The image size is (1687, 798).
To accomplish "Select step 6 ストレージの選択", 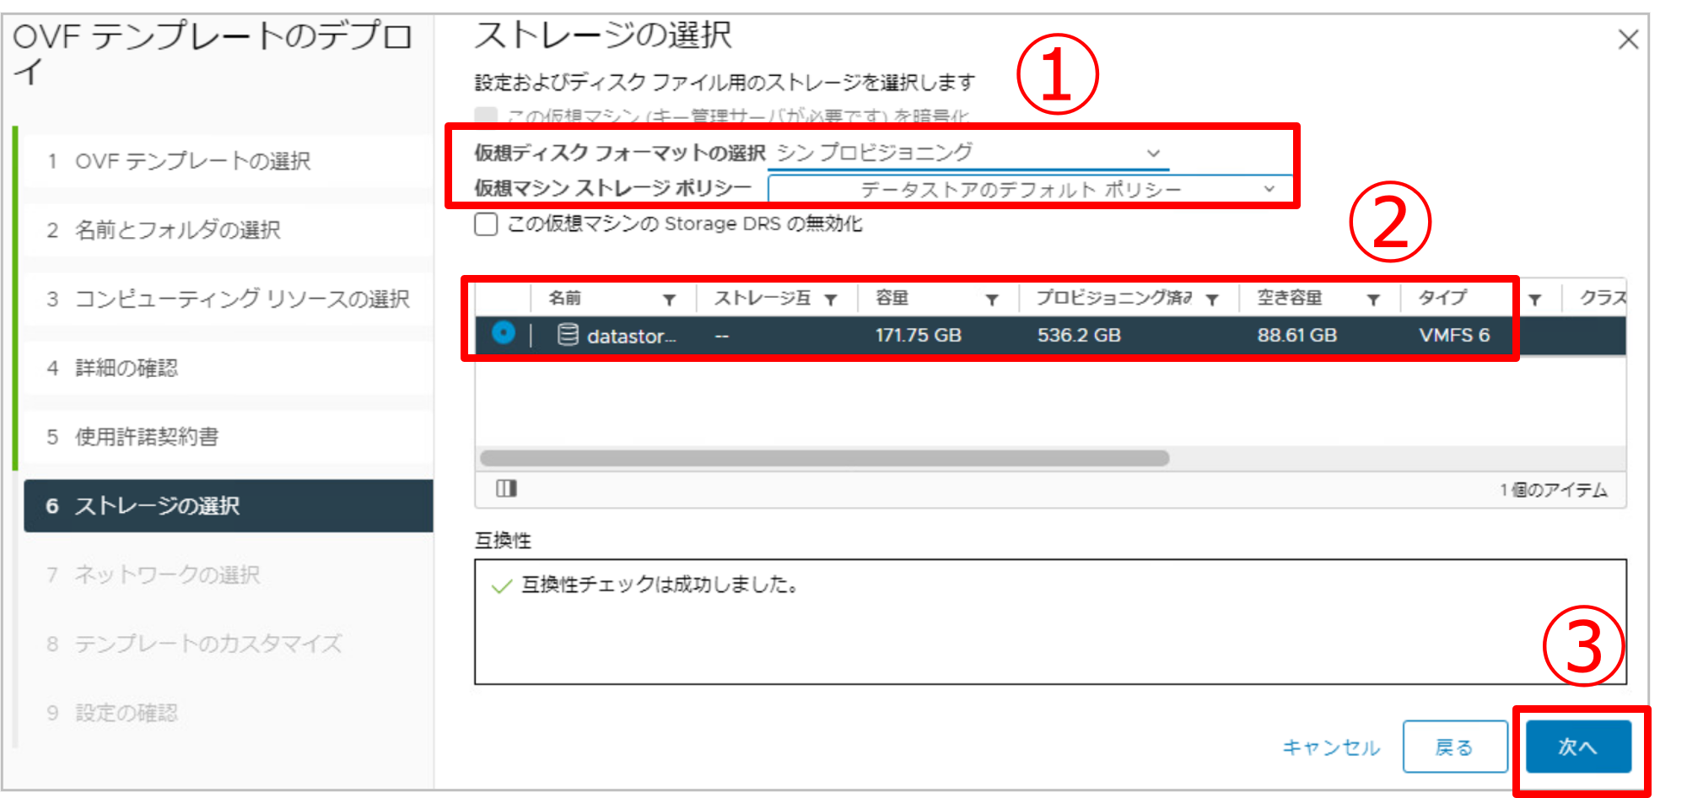I will tap(228, 506).
